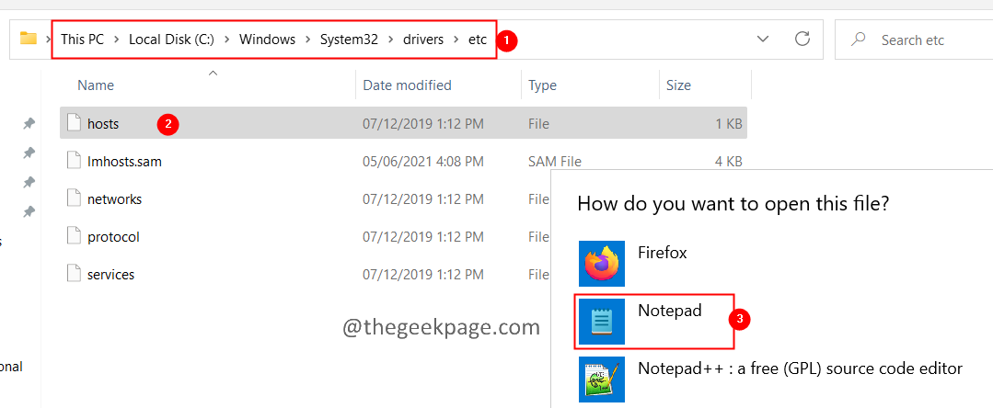The width and height of the screenshot is (993, 408).
Task: Navigate to This PC in breadcrumb
Action: pos(83,40)
